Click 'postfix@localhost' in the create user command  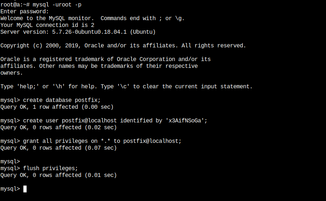coord(89,121)
